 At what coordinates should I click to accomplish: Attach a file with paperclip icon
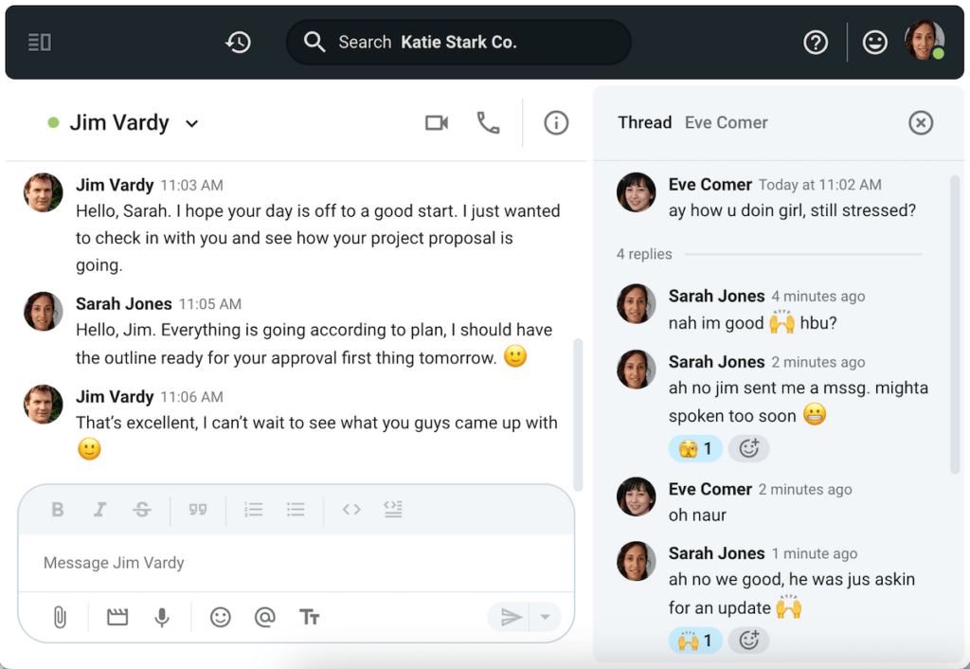(x=59, y=618)
